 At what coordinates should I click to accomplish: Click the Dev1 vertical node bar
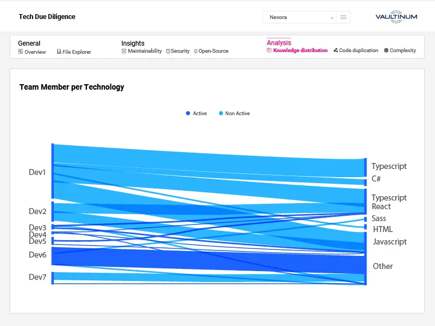pyautogui.click(x=52, y=171)
